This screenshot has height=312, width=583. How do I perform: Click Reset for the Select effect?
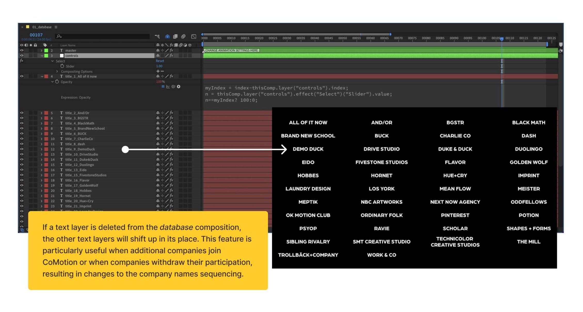[160, 61]
